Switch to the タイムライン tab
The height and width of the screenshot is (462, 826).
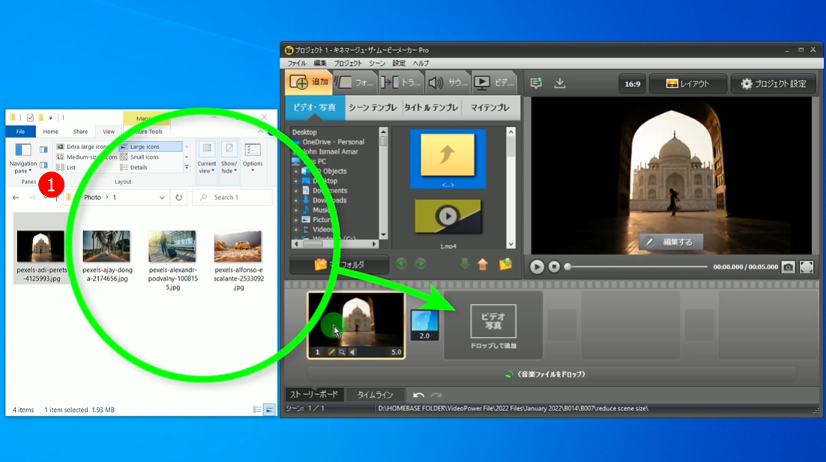tap(376, 395)
